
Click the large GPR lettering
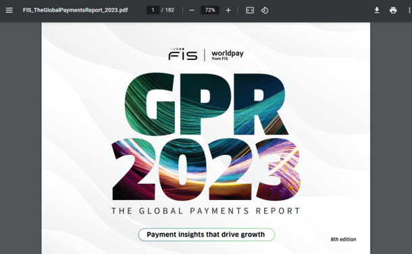point(206,104)
